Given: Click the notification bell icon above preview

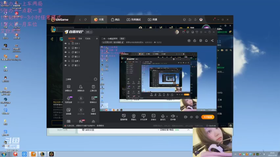Looking at the screenshot, I should tap(206, 40).
